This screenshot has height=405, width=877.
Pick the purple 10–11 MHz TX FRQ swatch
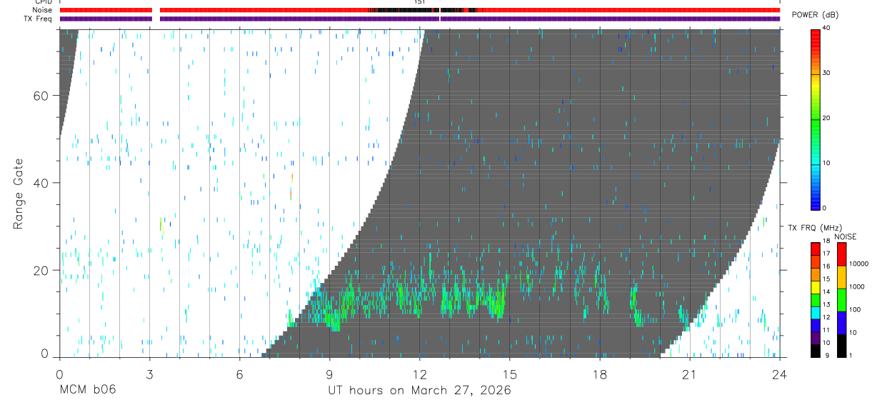[816, 338]
